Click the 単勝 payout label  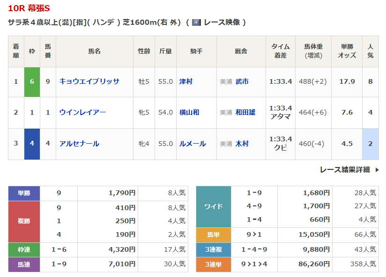24,193
